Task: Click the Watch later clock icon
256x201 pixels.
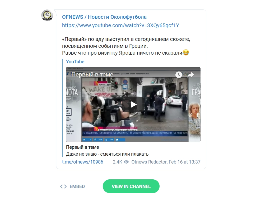Action: pyautogui.click(x=179, y=75)
